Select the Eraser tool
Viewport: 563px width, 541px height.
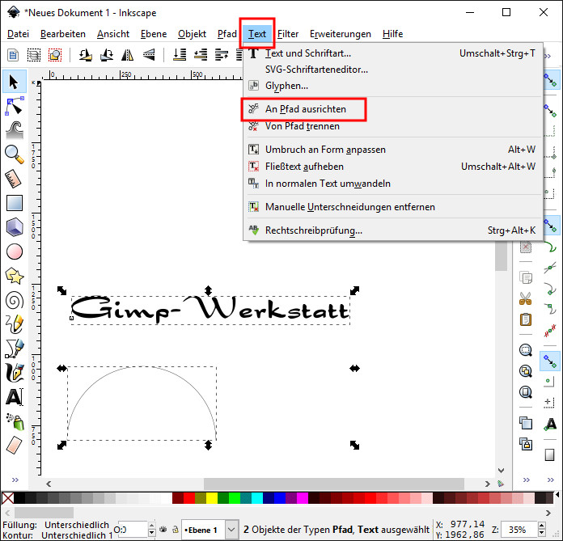point(15,445)
